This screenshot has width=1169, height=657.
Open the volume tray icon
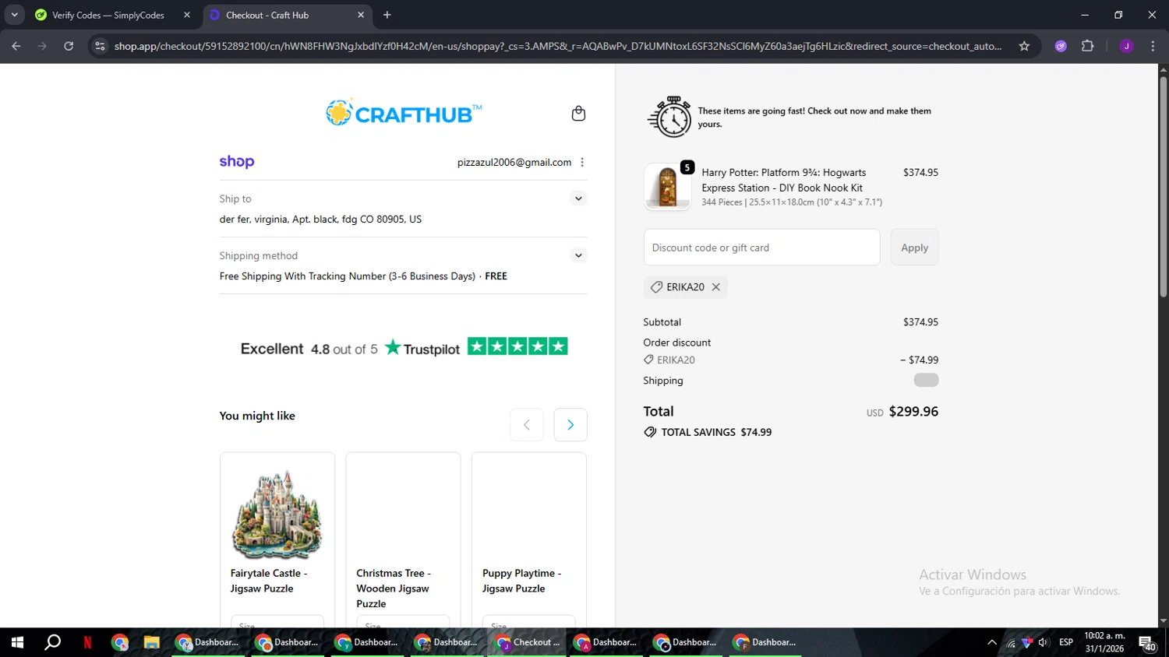1044,642
